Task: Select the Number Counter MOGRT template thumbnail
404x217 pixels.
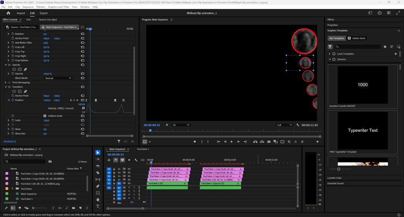Action: [363, 85]
